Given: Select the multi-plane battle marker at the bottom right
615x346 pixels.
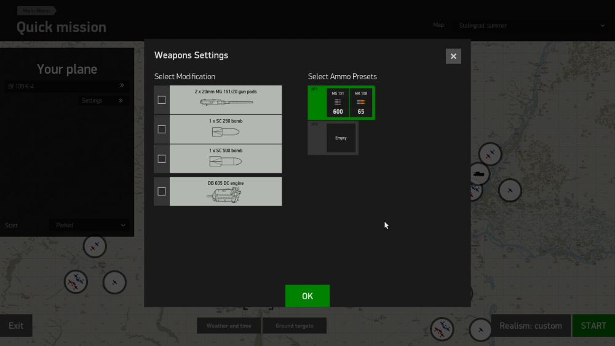Looking at the screenshot, I should tap(442, 329).
